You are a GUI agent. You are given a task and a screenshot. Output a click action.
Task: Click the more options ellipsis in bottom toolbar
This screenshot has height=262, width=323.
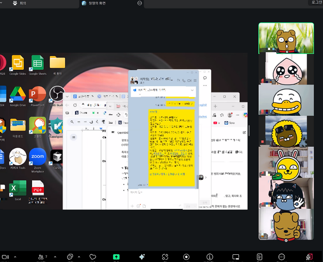tap(281, 257)
